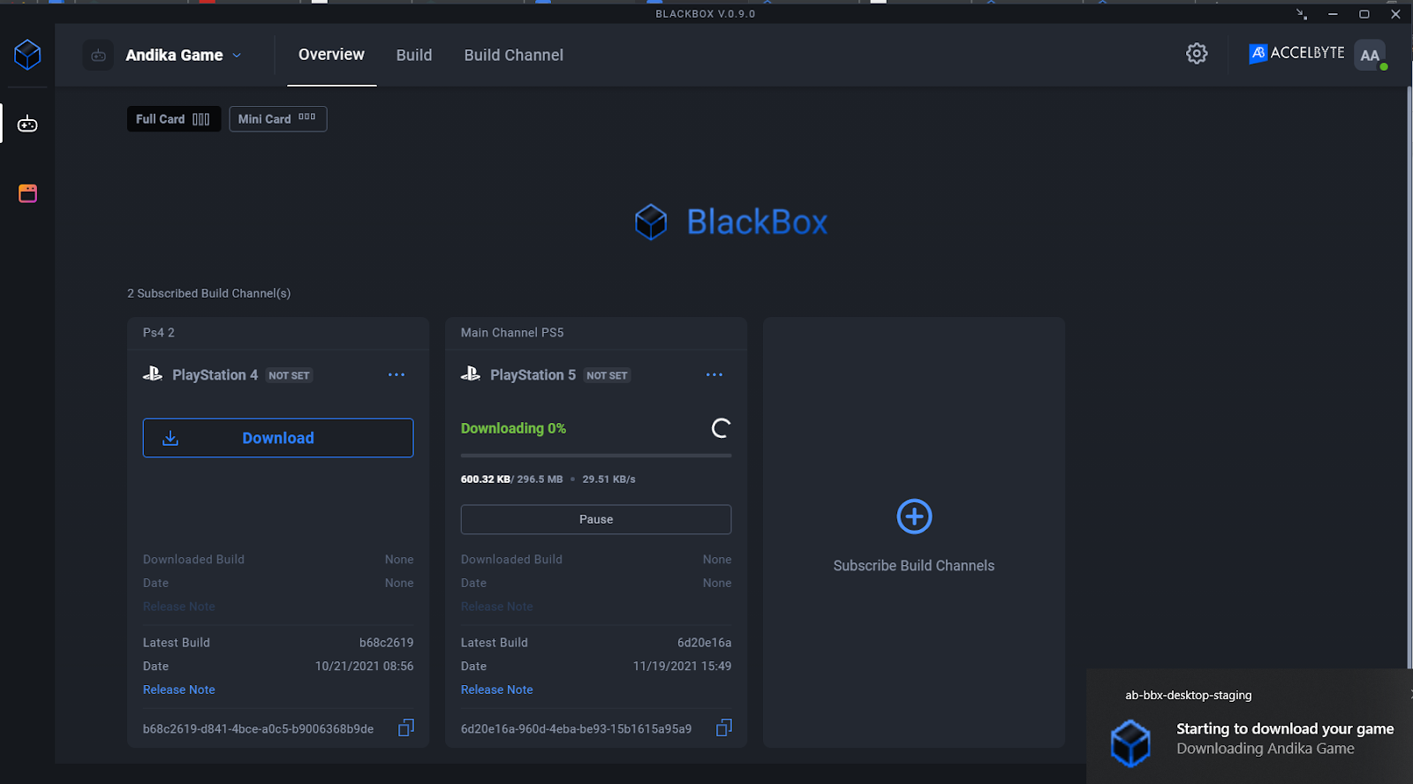Click the Main Channel PS5 name

pos(512,333)
